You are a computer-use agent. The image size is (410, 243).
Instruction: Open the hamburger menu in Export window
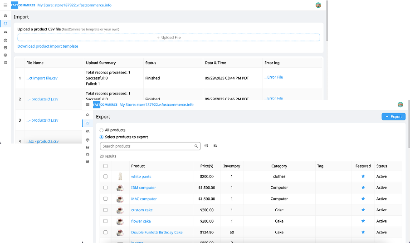88,104
